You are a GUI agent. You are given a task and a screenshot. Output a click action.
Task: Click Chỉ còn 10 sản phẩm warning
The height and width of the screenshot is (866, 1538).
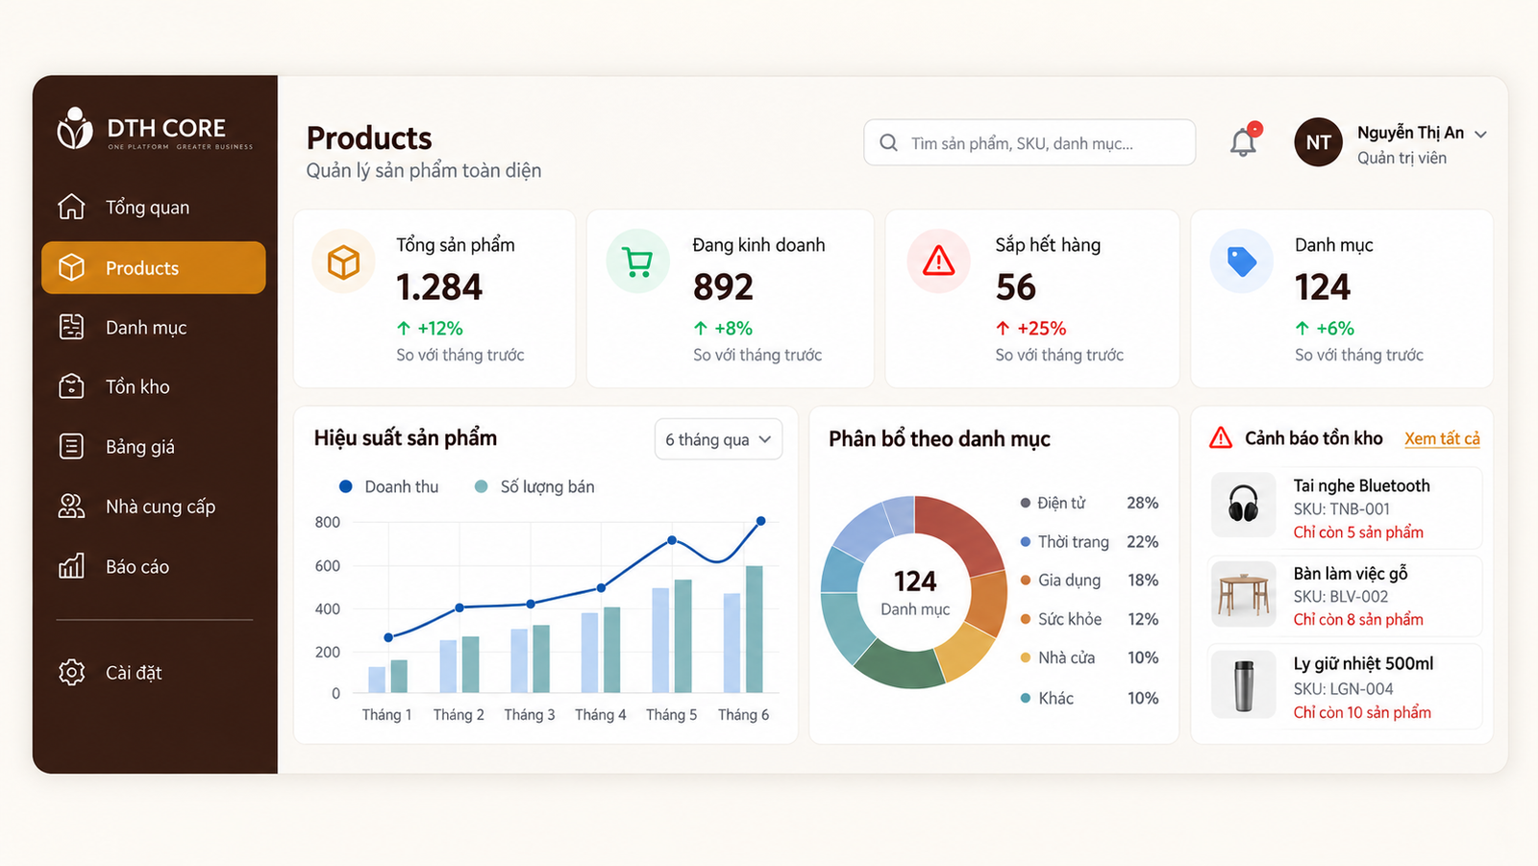[1362, 712]
